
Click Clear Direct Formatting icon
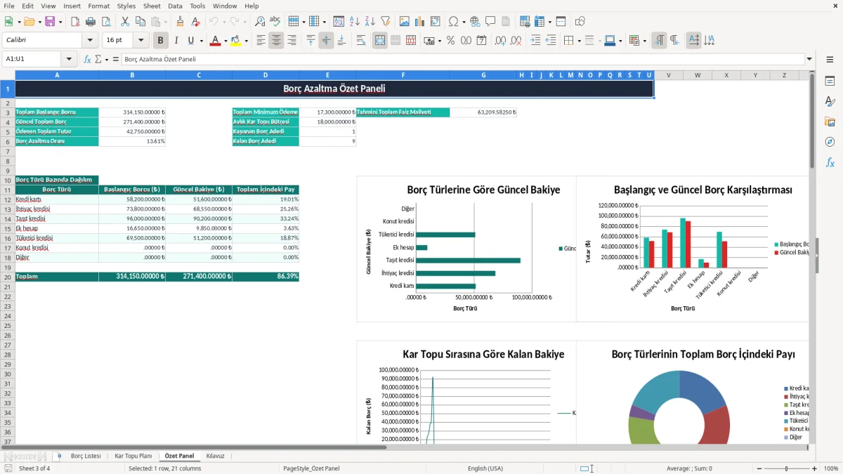[196, 22]
